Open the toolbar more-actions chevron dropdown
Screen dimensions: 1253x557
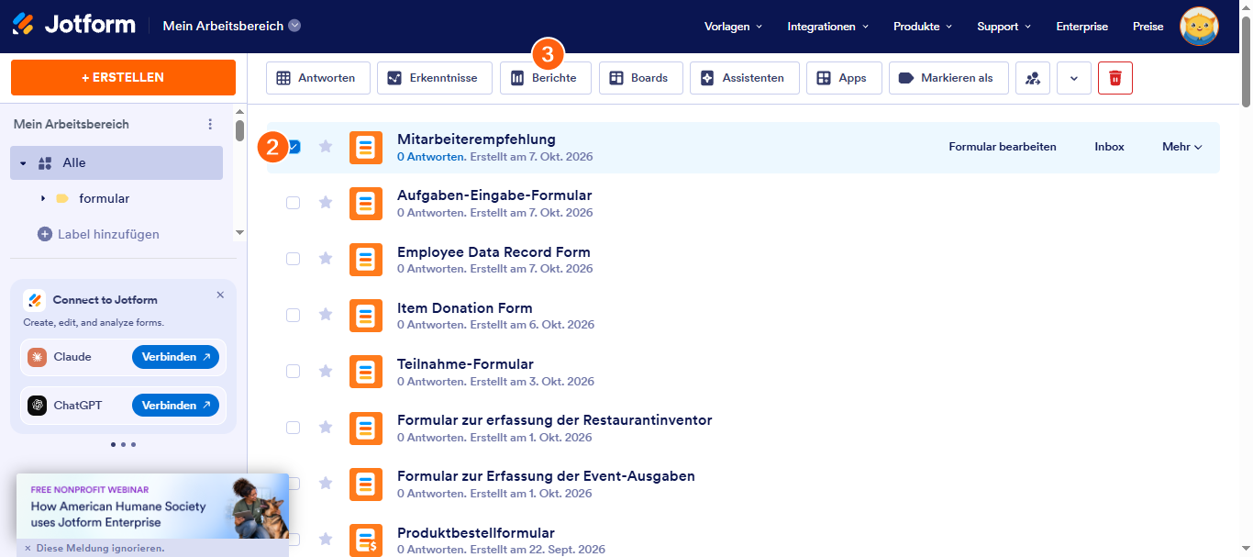point(1074,78)
